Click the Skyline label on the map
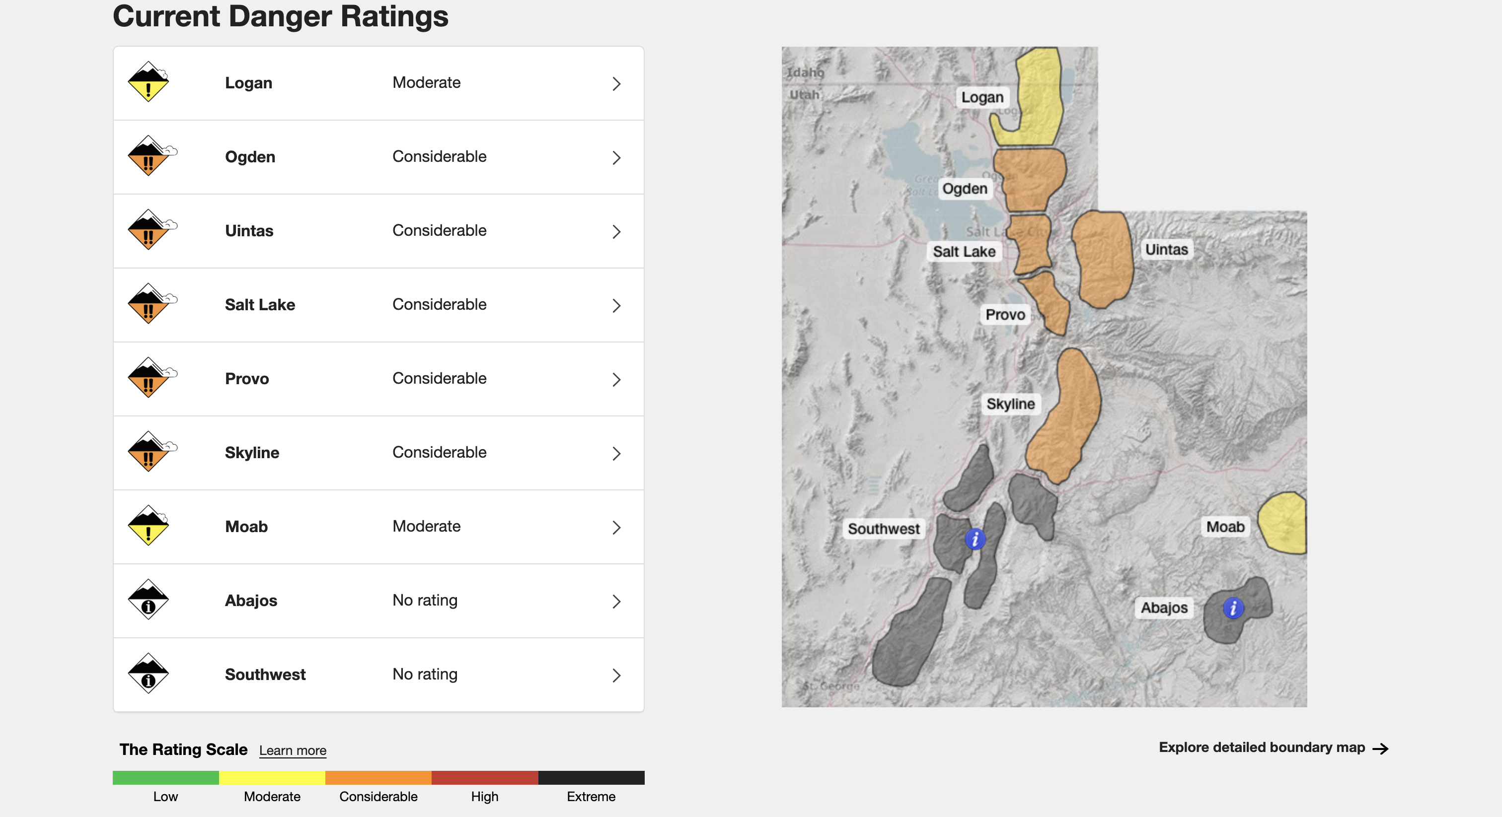Image resolution: width=1502 pixels, height=817 pixels. [1010, 404]
